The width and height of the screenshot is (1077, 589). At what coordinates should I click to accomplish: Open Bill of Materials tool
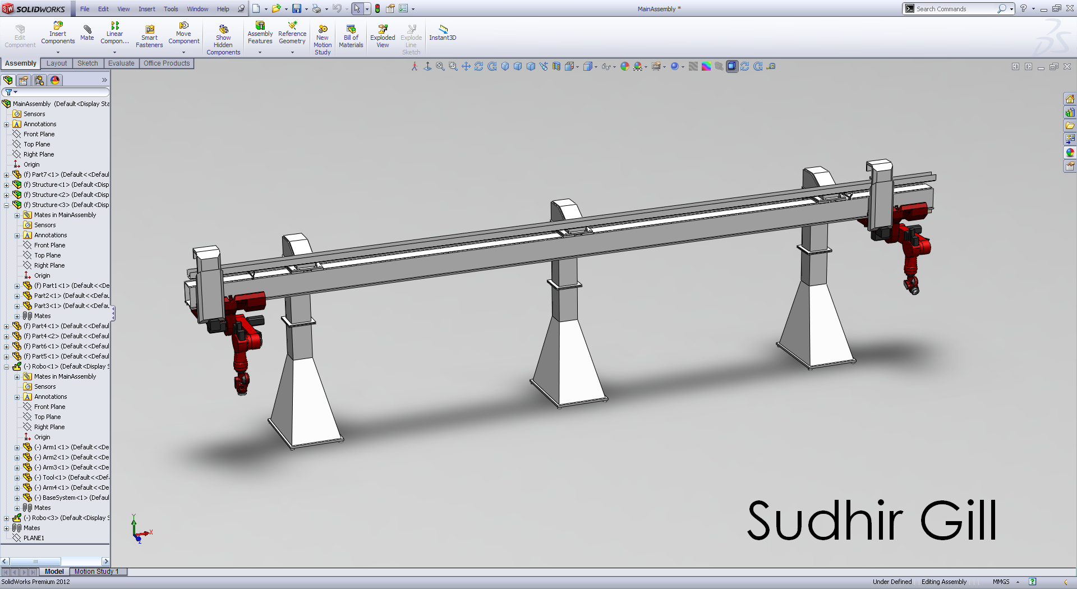click(x=351, y=36)
